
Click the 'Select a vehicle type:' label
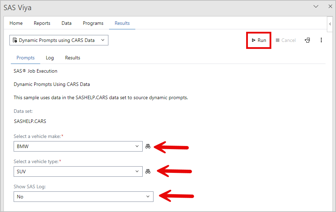[x=36, y=161]
